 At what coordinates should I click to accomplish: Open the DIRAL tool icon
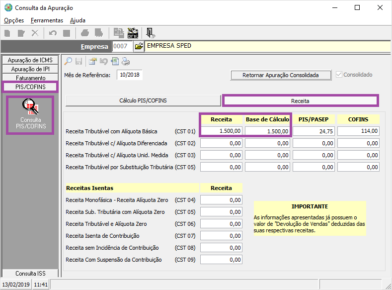click(133, 33)
